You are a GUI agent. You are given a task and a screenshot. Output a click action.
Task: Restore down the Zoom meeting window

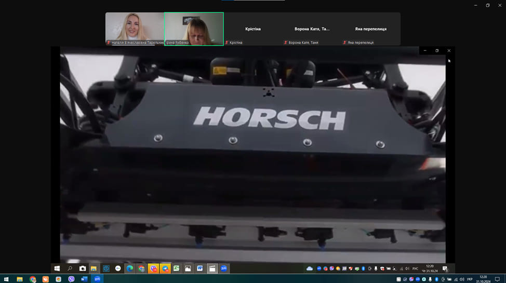pyautogui.click(x=488, y=5)
